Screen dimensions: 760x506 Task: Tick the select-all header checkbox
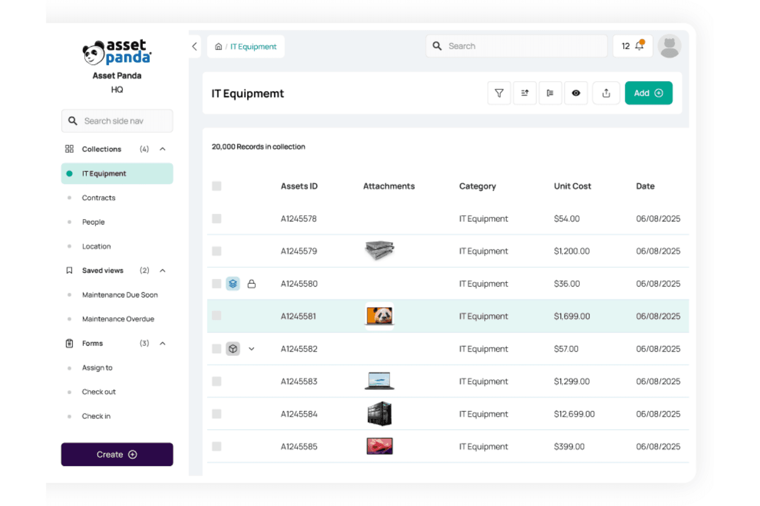(x=217, y=186)
